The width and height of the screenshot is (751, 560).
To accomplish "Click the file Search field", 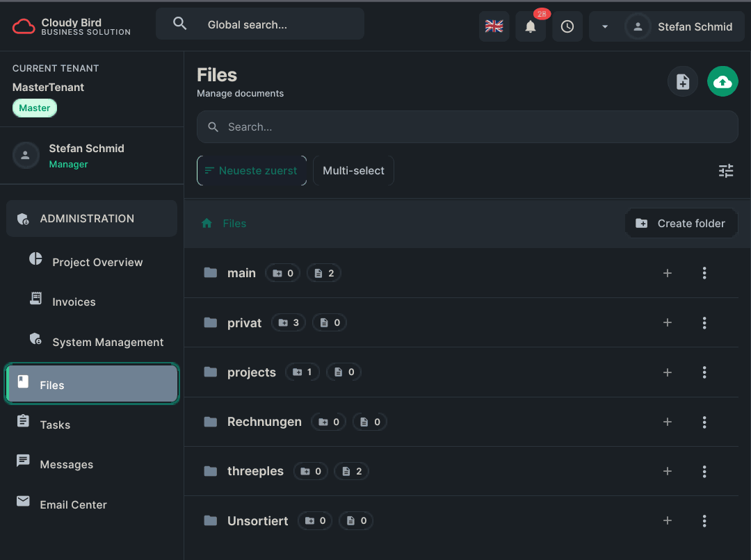I will [467, 126].
